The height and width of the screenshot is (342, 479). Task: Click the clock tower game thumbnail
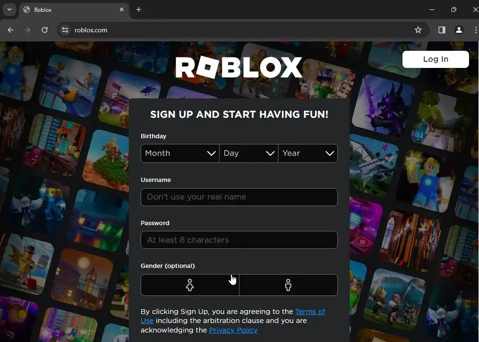(83, 279)
